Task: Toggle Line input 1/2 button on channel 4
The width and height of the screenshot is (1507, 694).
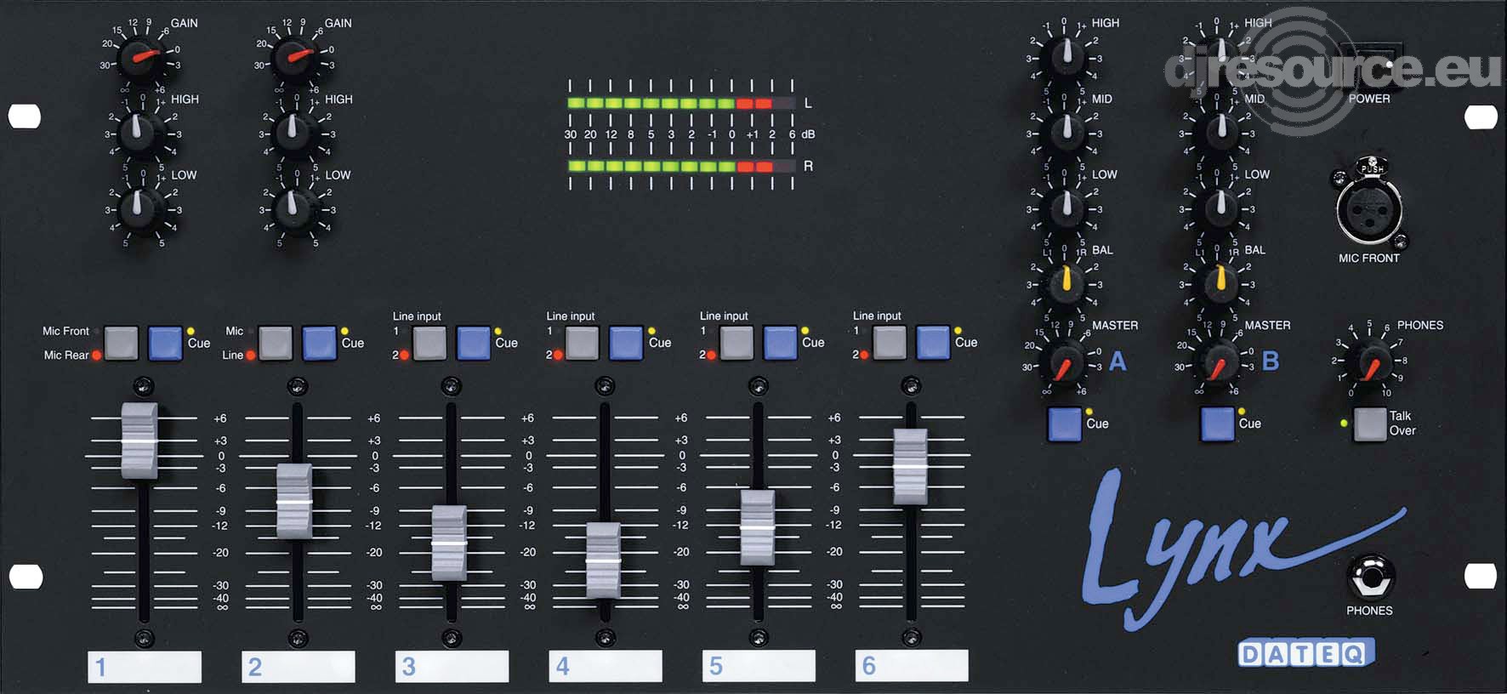Action: [x=582, y=343]
